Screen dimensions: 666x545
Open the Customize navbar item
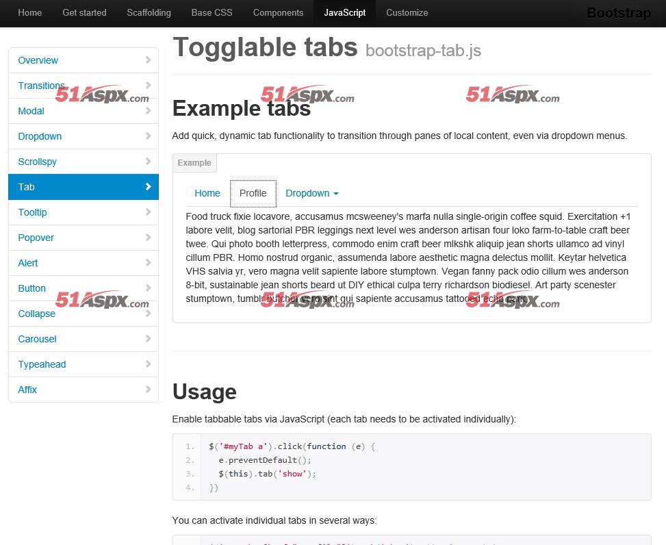(x=407, y=13)
